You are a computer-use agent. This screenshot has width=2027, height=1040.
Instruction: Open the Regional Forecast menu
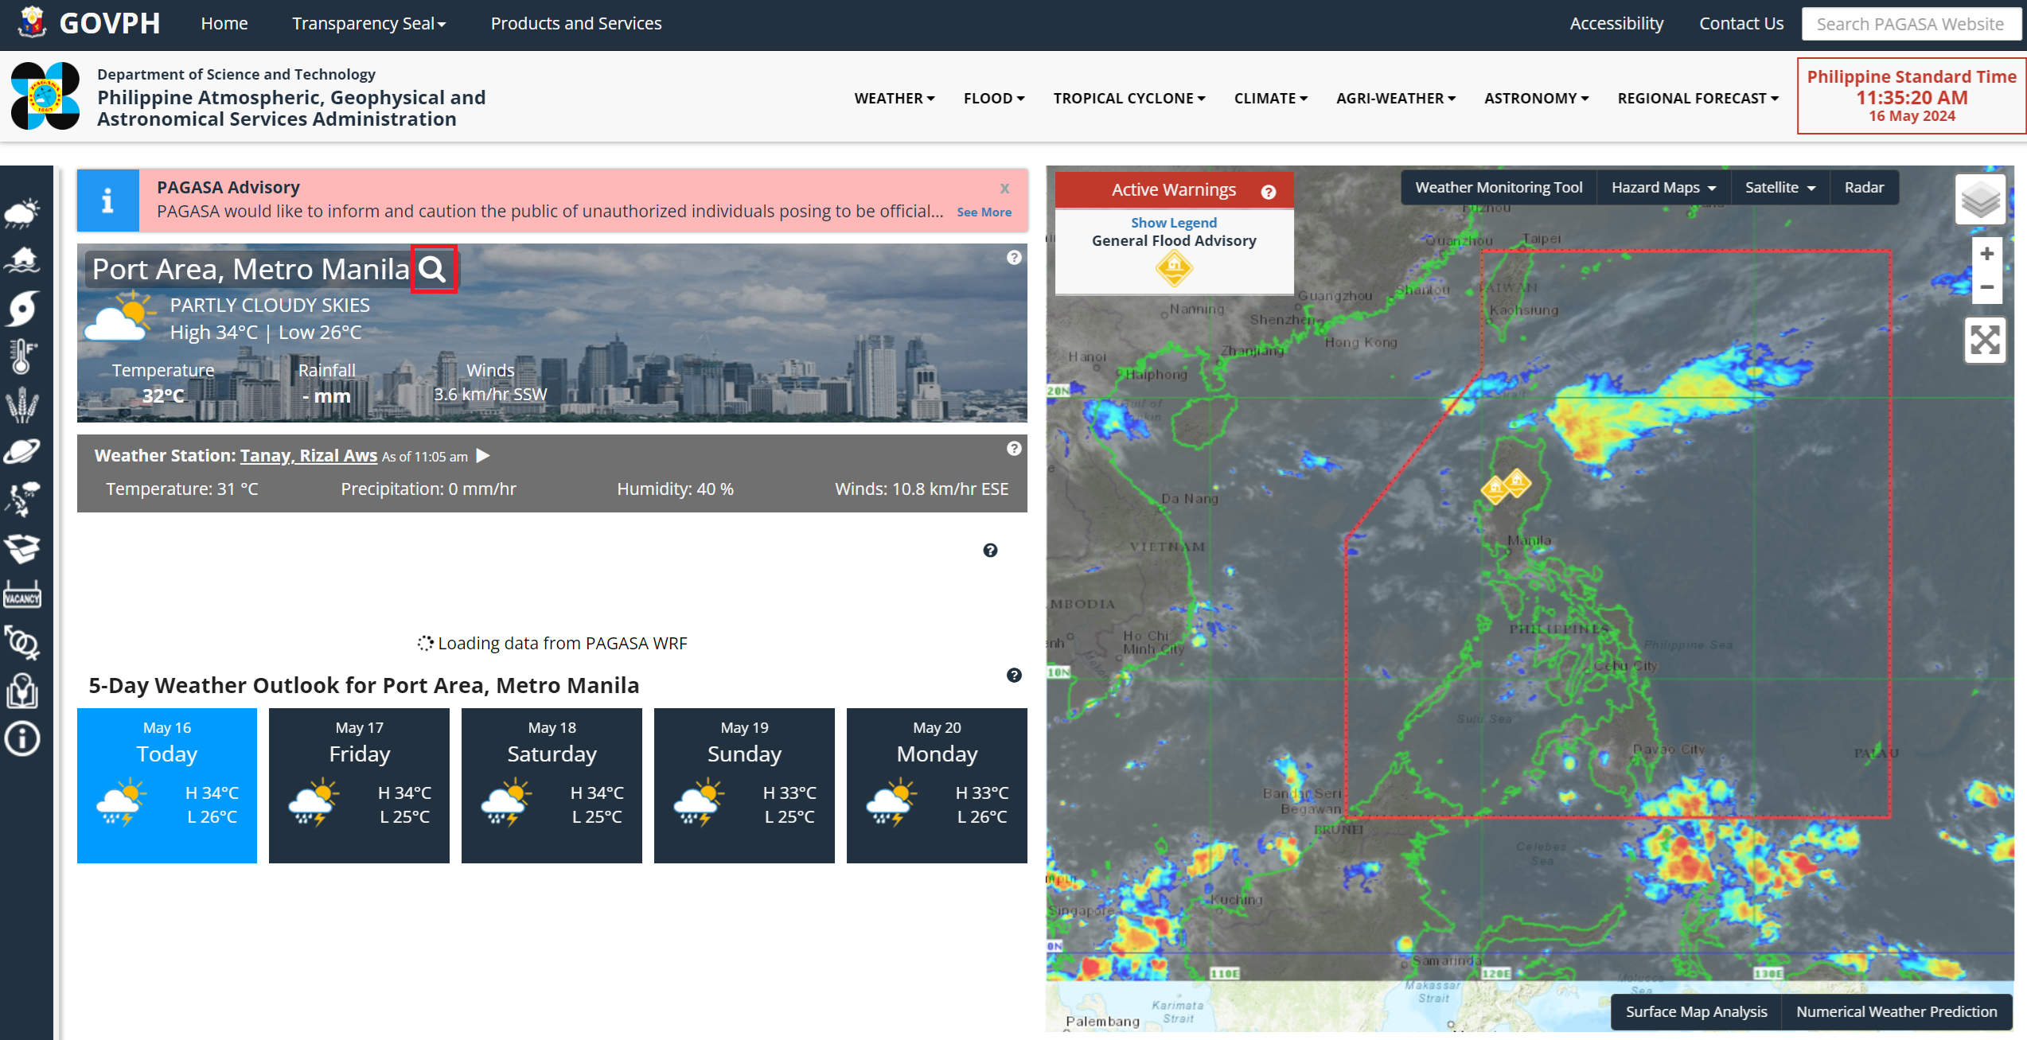pos(1697,98)
